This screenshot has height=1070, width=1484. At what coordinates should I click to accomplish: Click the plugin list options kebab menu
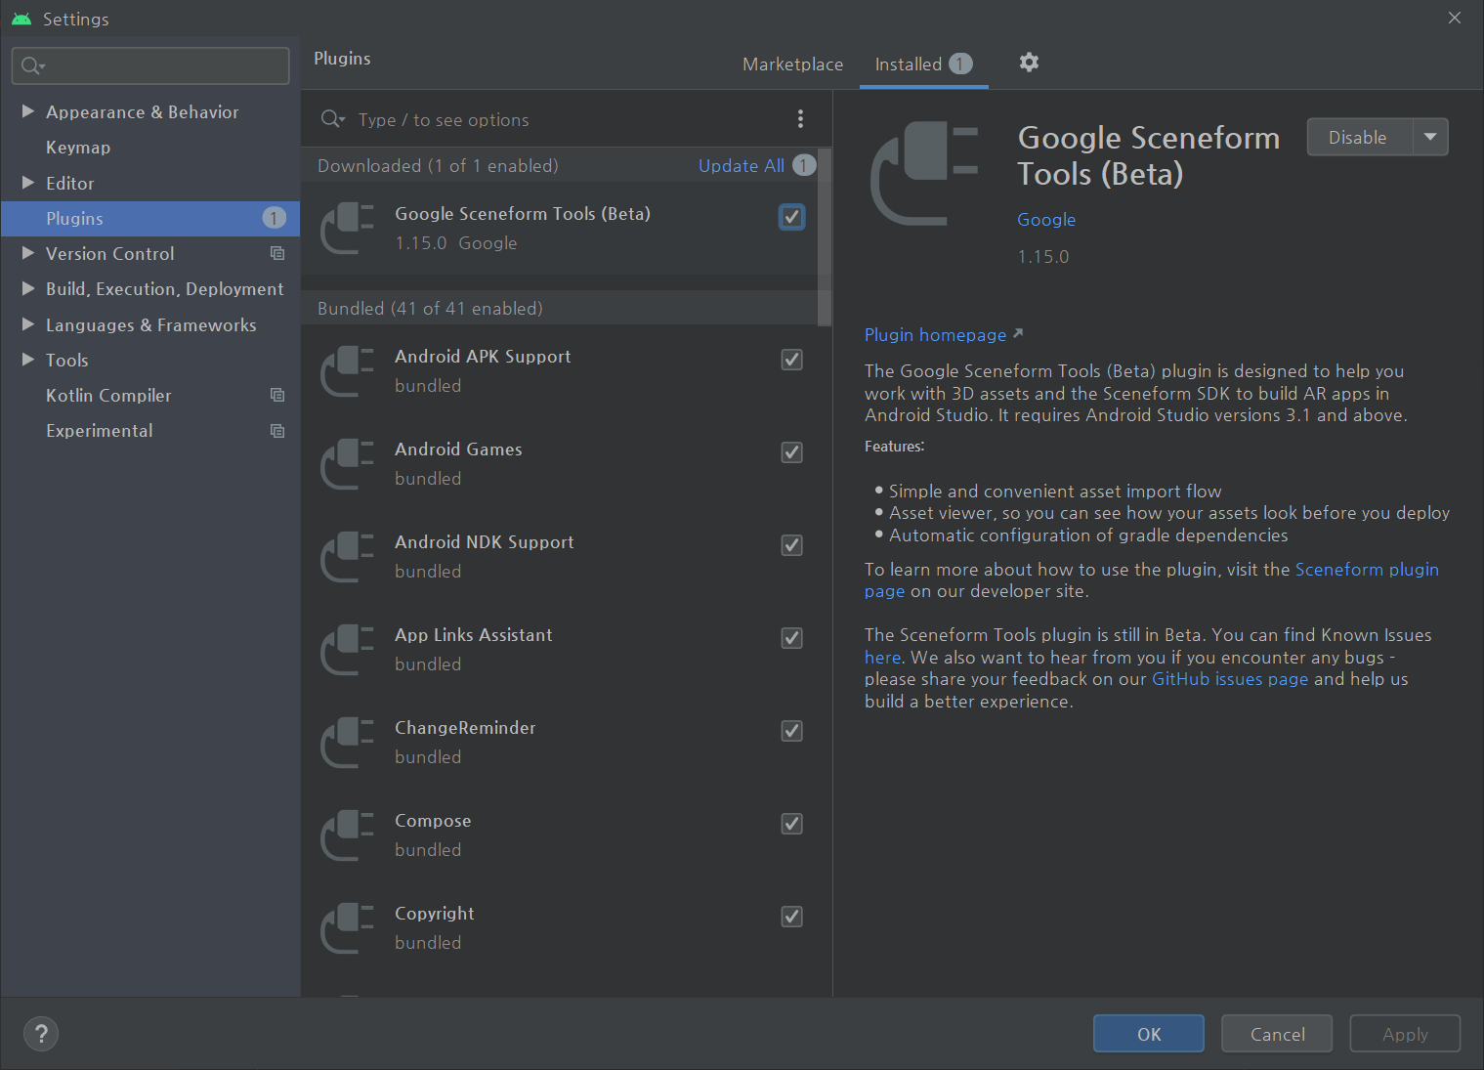[x=800, y=119]
